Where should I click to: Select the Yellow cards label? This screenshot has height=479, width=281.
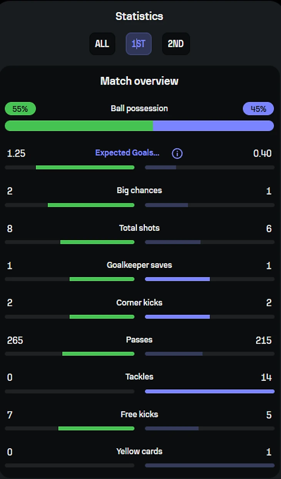coord(139,451)
